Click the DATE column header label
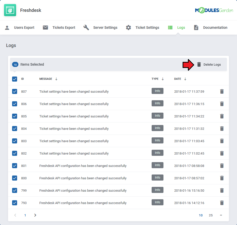237x225 pixels. point(178,79)
